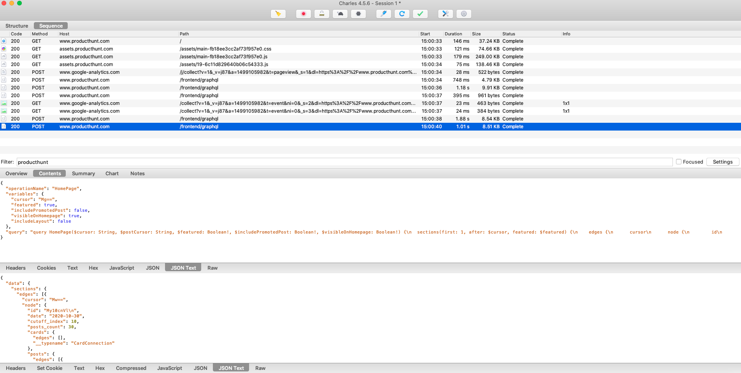Open filter Settings
The image size is (741, 373).
(x=722, y=162)
